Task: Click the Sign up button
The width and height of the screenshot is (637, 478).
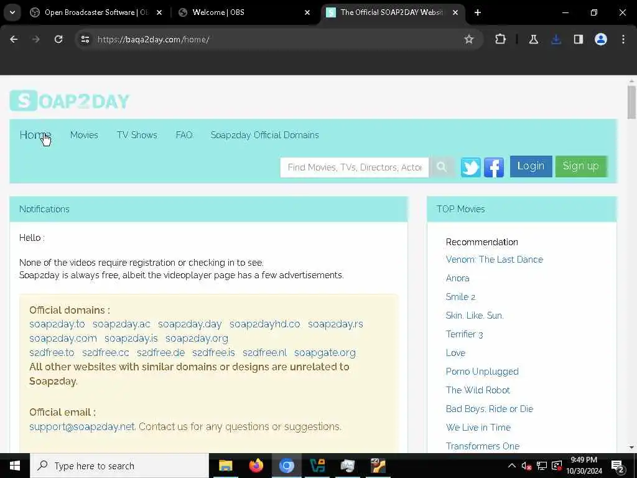Action: click(x=581, y=166)
